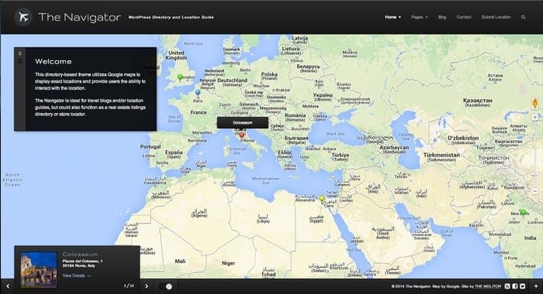Click the green map pin at New Delhi
This screenshot has width=543, height=294.
click(x=524, y=212)
